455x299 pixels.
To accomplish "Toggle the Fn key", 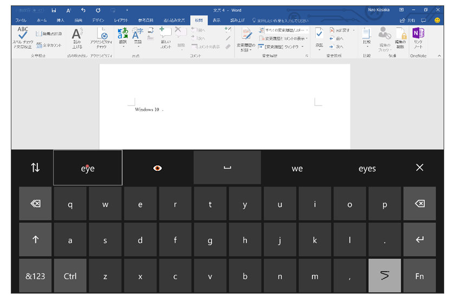I will 420,276.
